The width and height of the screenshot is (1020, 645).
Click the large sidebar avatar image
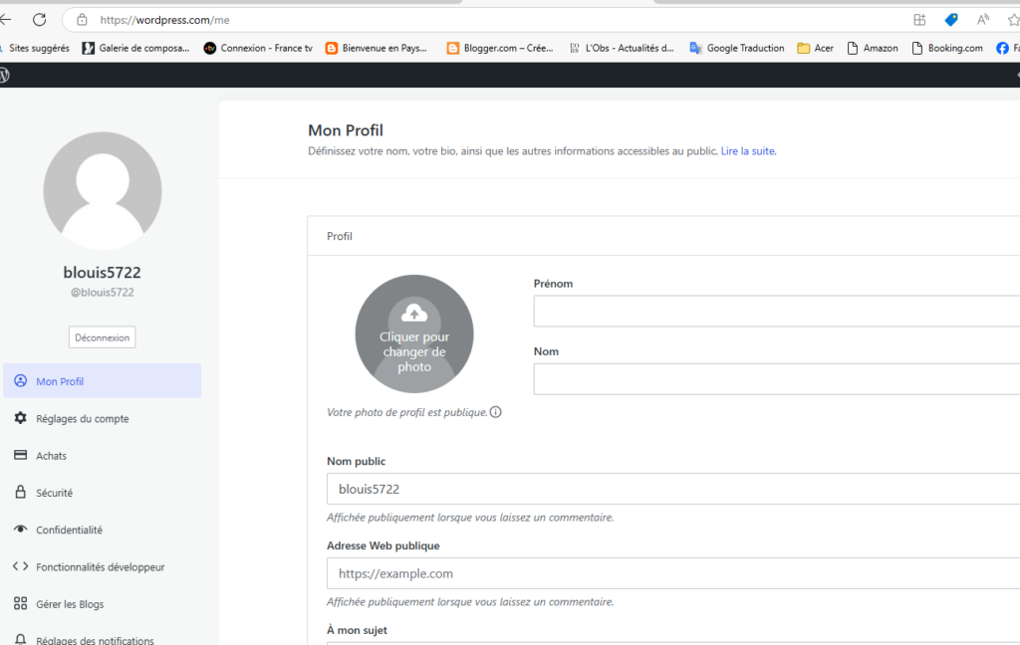coord(103,191)
